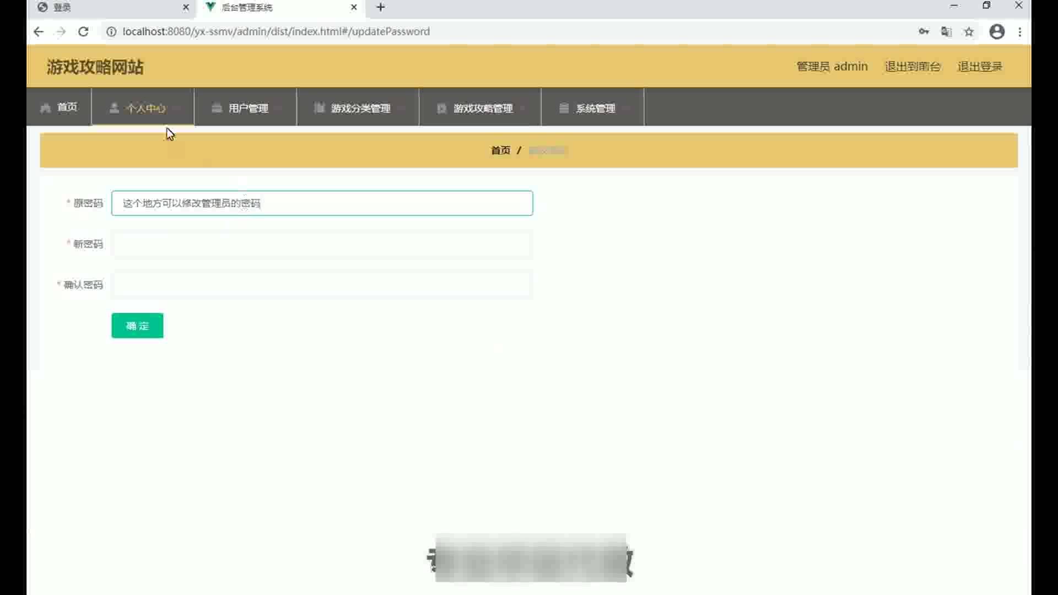This screenshot has height=595, width=1058.
Task: Open the Chrome profile avatar icon
Action: click(997, 31)
